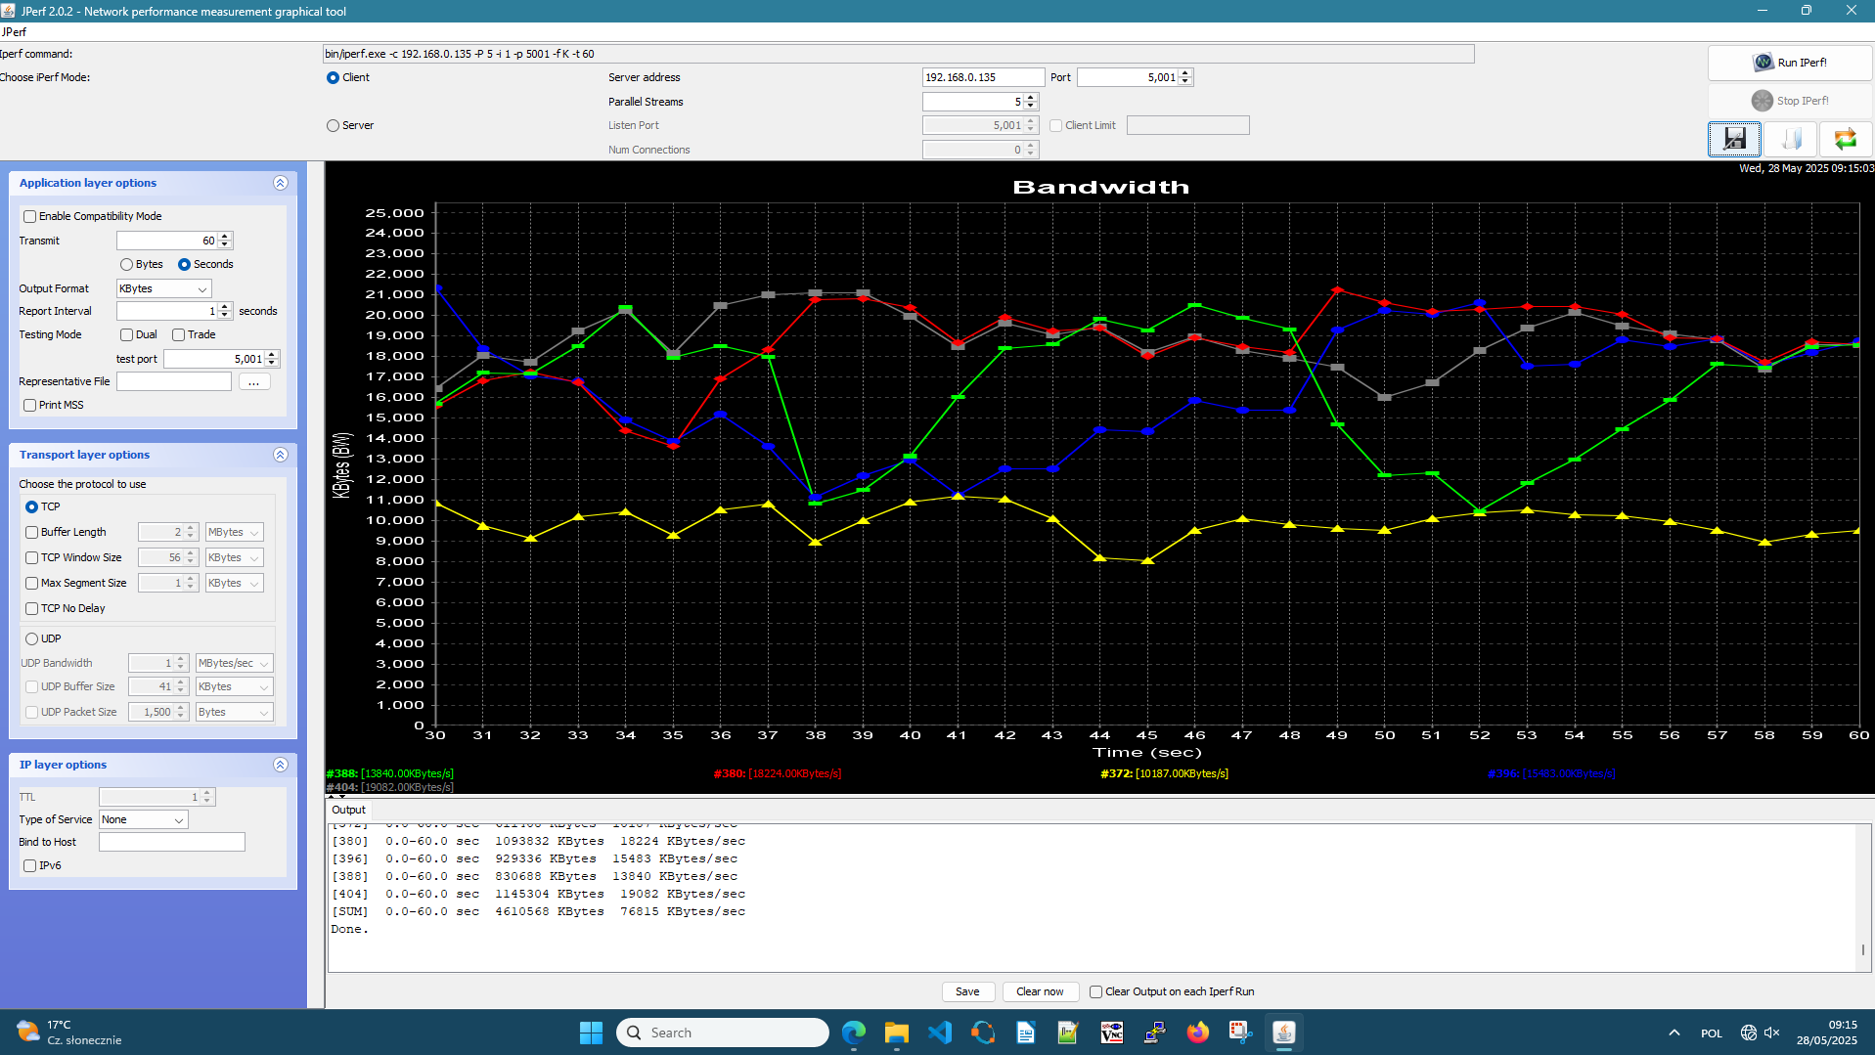Screen dimensions: 1875x1055
Task: Collapse the Transport layer options panel
Action: 281,455
